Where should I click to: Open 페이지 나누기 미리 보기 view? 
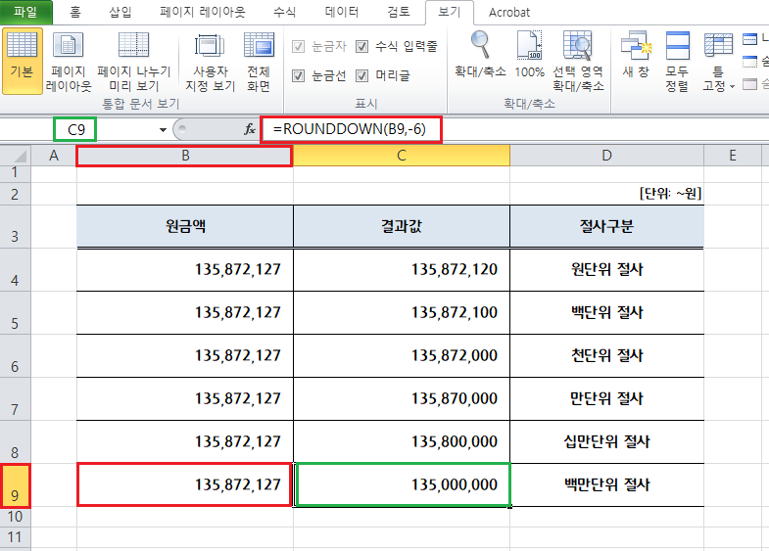134,61
